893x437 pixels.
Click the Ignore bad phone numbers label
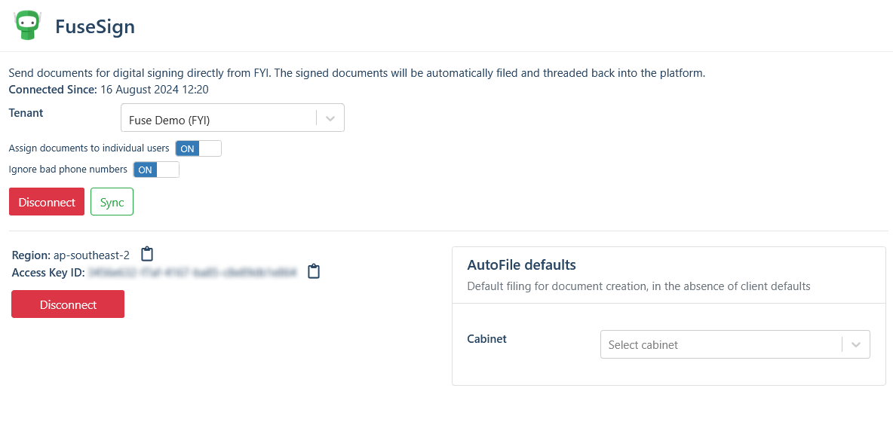click(x=68, y=170)
